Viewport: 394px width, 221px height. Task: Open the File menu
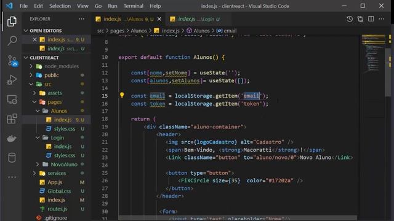pyautogui.click(x=23, y=6)
